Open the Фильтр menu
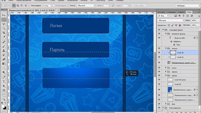Viewport: 201px width, 113px height. 84,1
